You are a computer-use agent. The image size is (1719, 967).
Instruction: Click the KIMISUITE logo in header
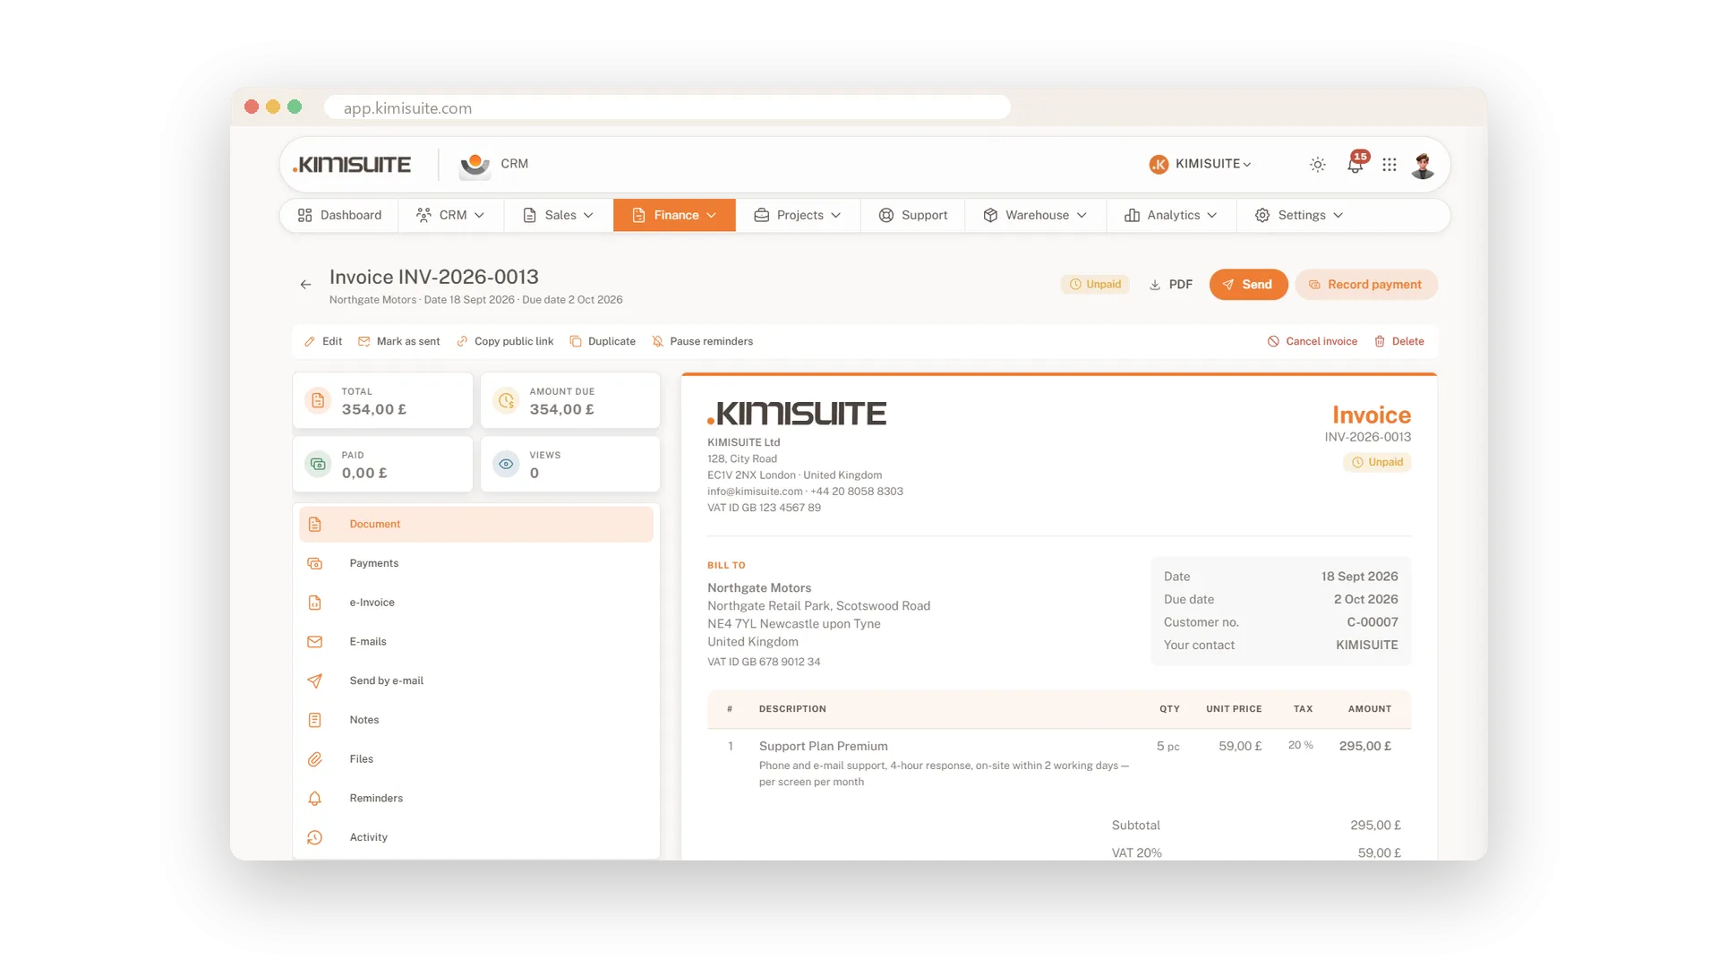(352, 165)
